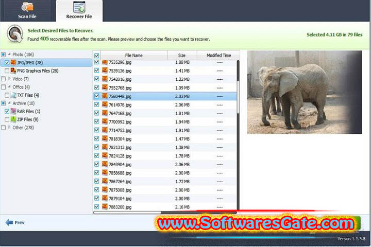Viewport: 371px width, 247px height.
Task: Click the file icon of 7539136.jpg
Action: [x=105, y=70]
